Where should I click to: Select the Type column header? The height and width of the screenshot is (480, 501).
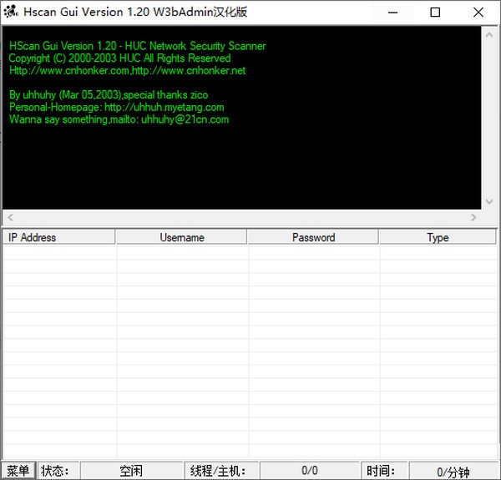pos(438,237)
